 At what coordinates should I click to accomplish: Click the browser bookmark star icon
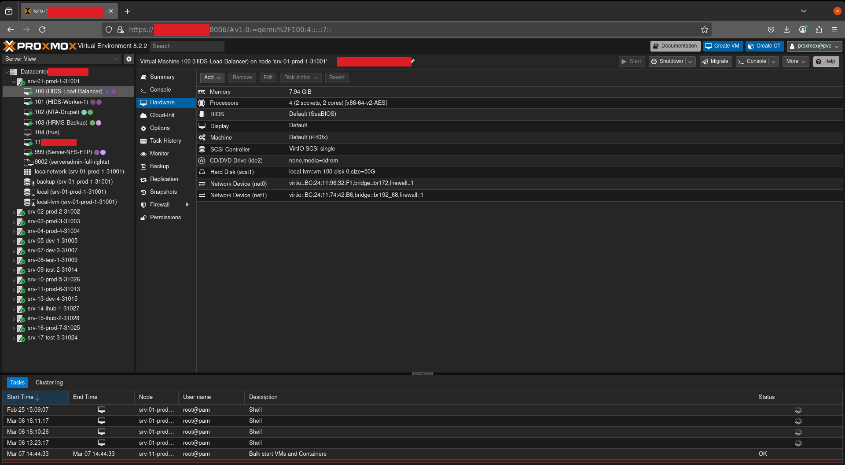click(705, 30)
